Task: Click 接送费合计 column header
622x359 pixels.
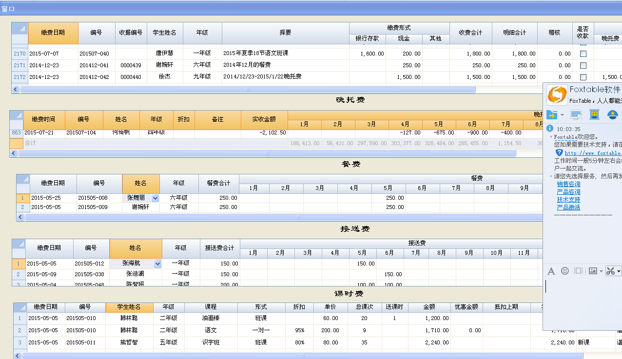Action: pyautogui.click(x=220, y=248)
